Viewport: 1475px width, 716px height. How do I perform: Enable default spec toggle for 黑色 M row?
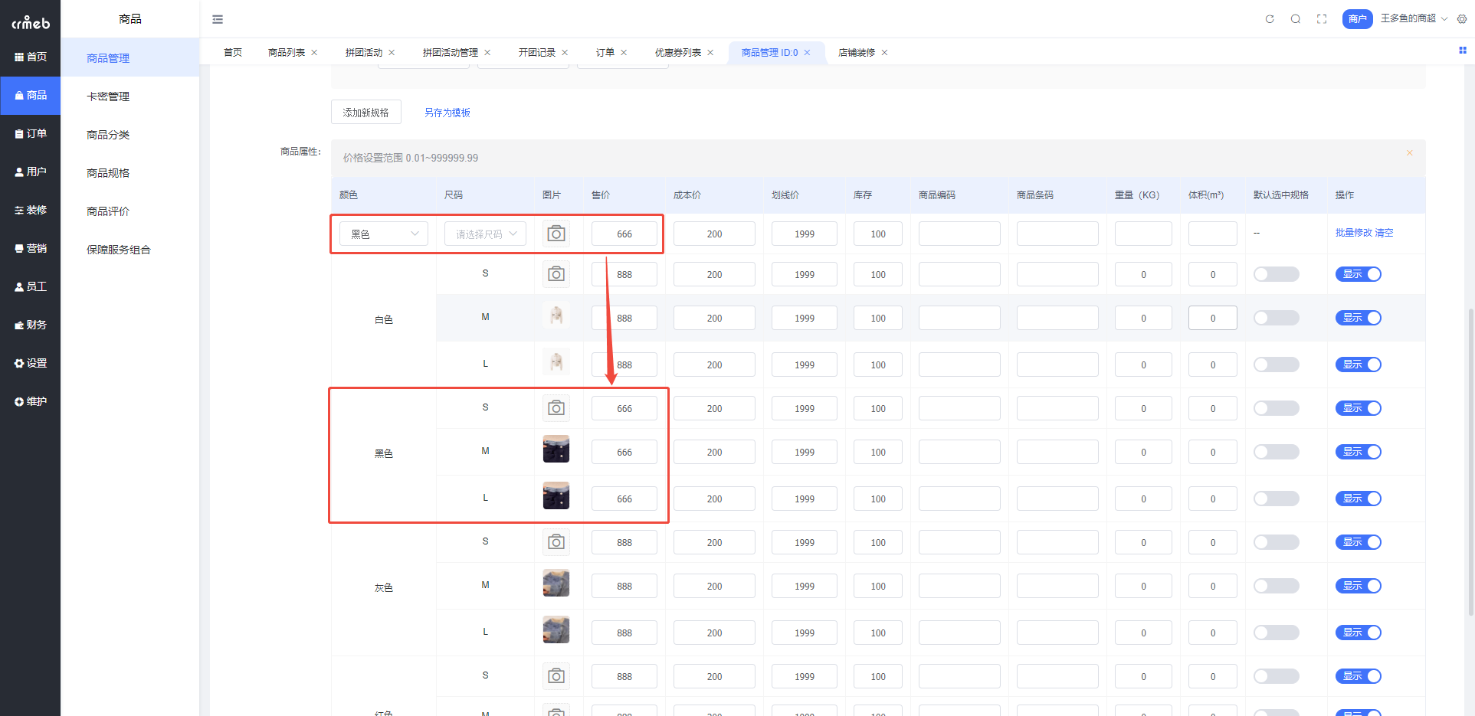1276,451
